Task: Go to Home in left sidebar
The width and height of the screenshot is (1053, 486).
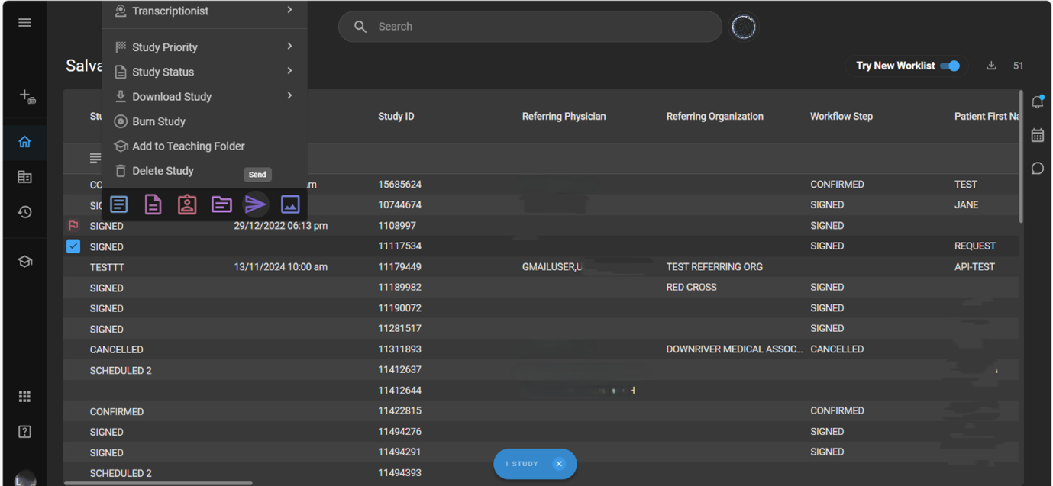Action: coord(24,142)
